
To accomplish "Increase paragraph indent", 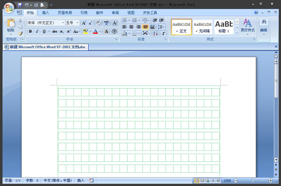I will [x=161, y=20].
